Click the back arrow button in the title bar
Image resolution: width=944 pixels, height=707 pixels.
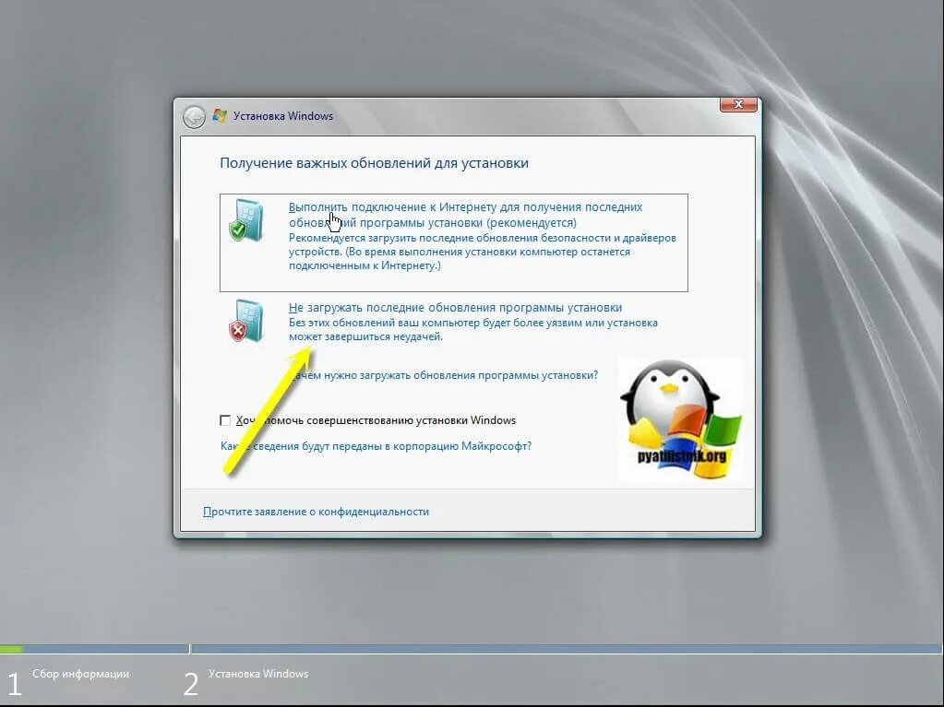pyautogui.click(x=194, y=117)
